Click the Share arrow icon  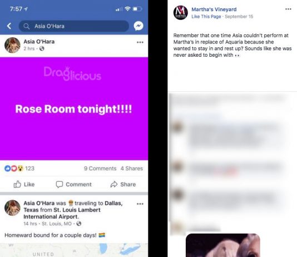coord(114,184)
